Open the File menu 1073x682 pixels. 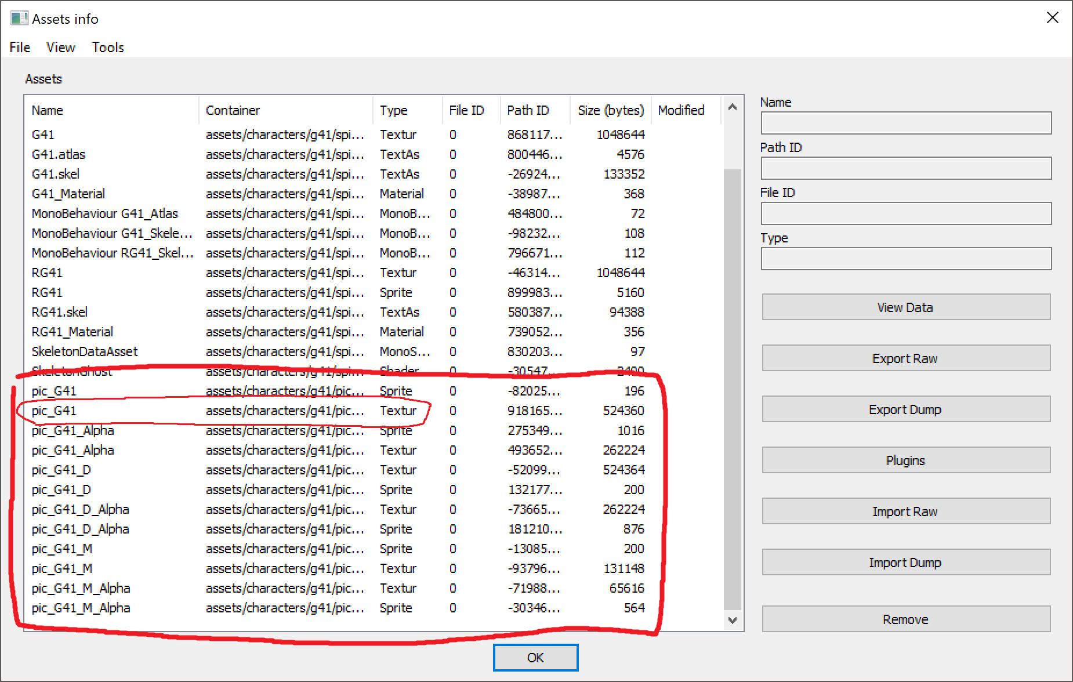pyautogui.click(x=20, y=48)
